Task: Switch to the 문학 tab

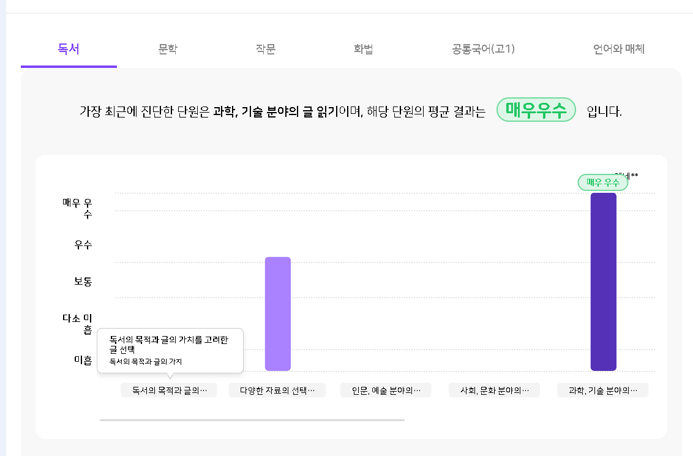Action: (168, 48)
